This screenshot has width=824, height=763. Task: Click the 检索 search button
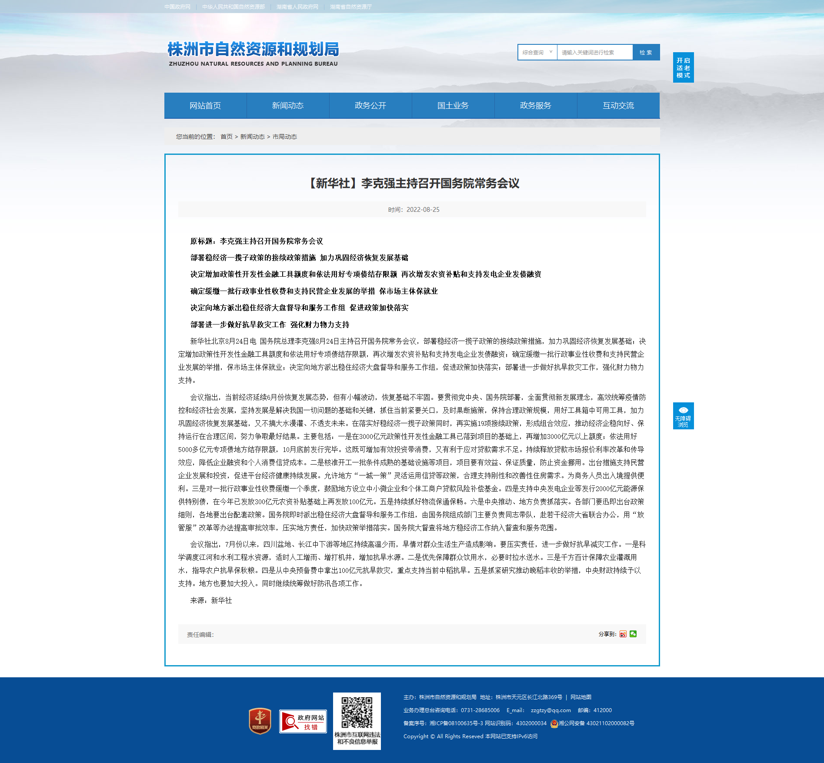(x=646, y=52)
